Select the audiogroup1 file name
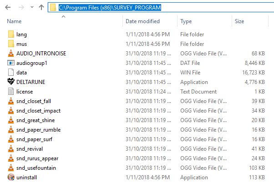Screen dimensions: 274x187 coord(32,63)
